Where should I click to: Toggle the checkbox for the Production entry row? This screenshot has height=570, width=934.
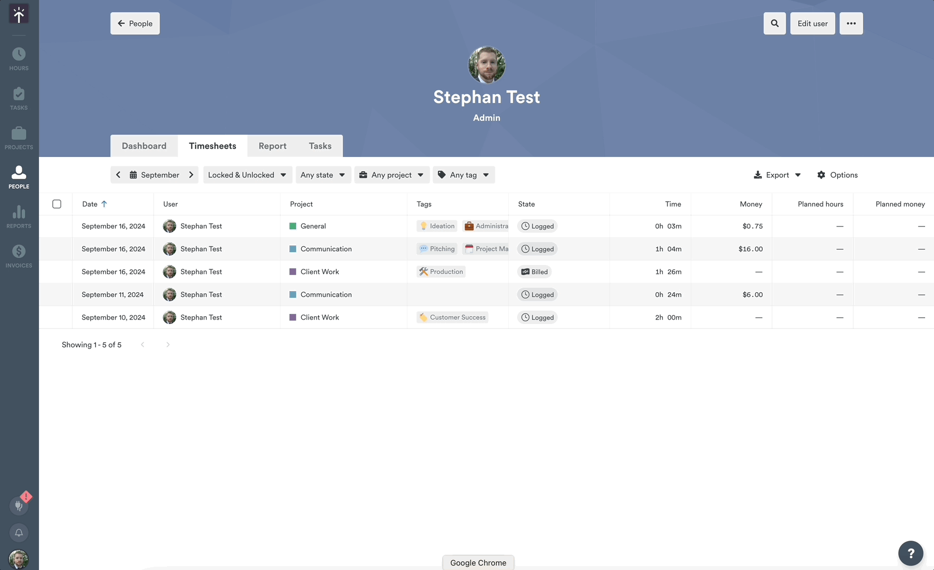[57, 272]
